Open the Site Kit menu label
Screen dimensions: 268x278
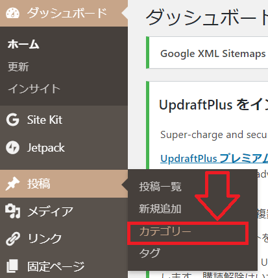pyautogui.click(x=45, y=120)
